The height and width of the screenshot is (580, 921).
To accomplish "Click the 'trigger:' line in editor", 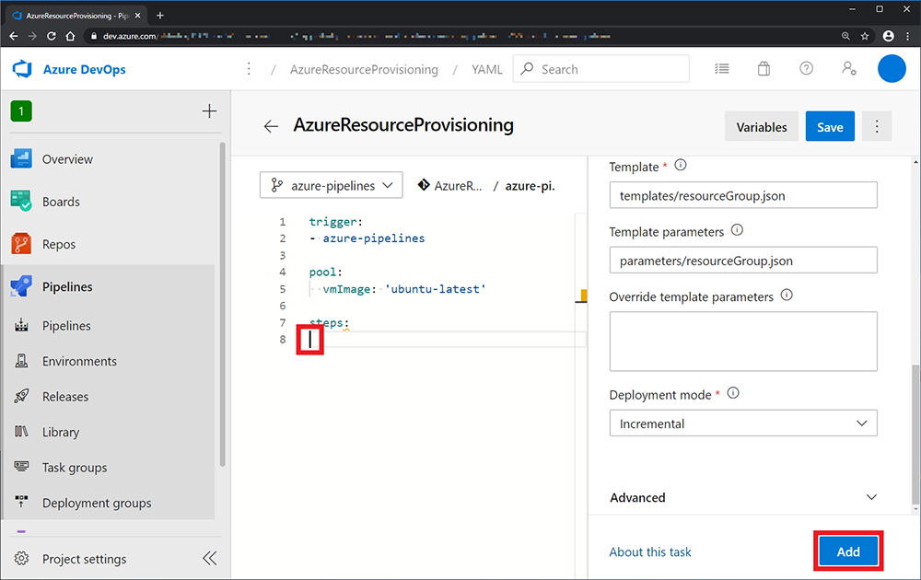I will [336, 221].
